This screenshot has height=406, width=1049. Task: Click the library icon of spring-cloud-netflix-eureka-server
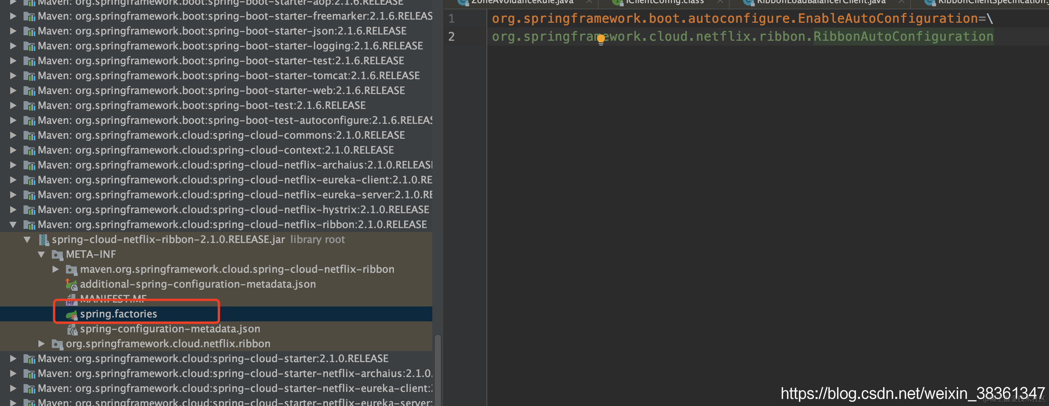(x=29, y=195)
